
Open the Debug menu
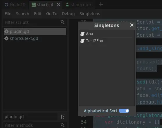pyautogui.click(x=68, y=14)
